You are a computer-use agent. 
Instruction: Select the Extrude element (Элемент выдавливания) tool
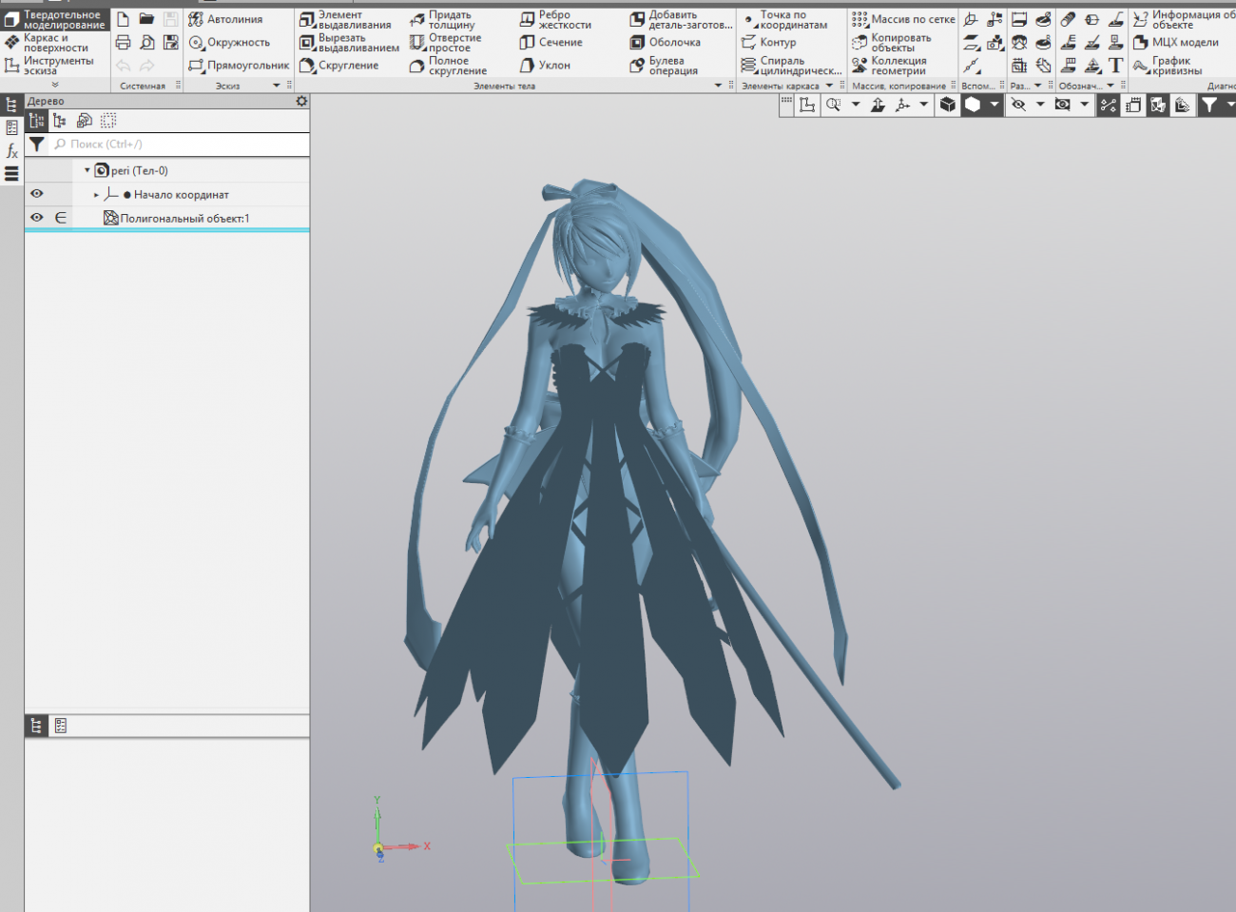[346, 20]
